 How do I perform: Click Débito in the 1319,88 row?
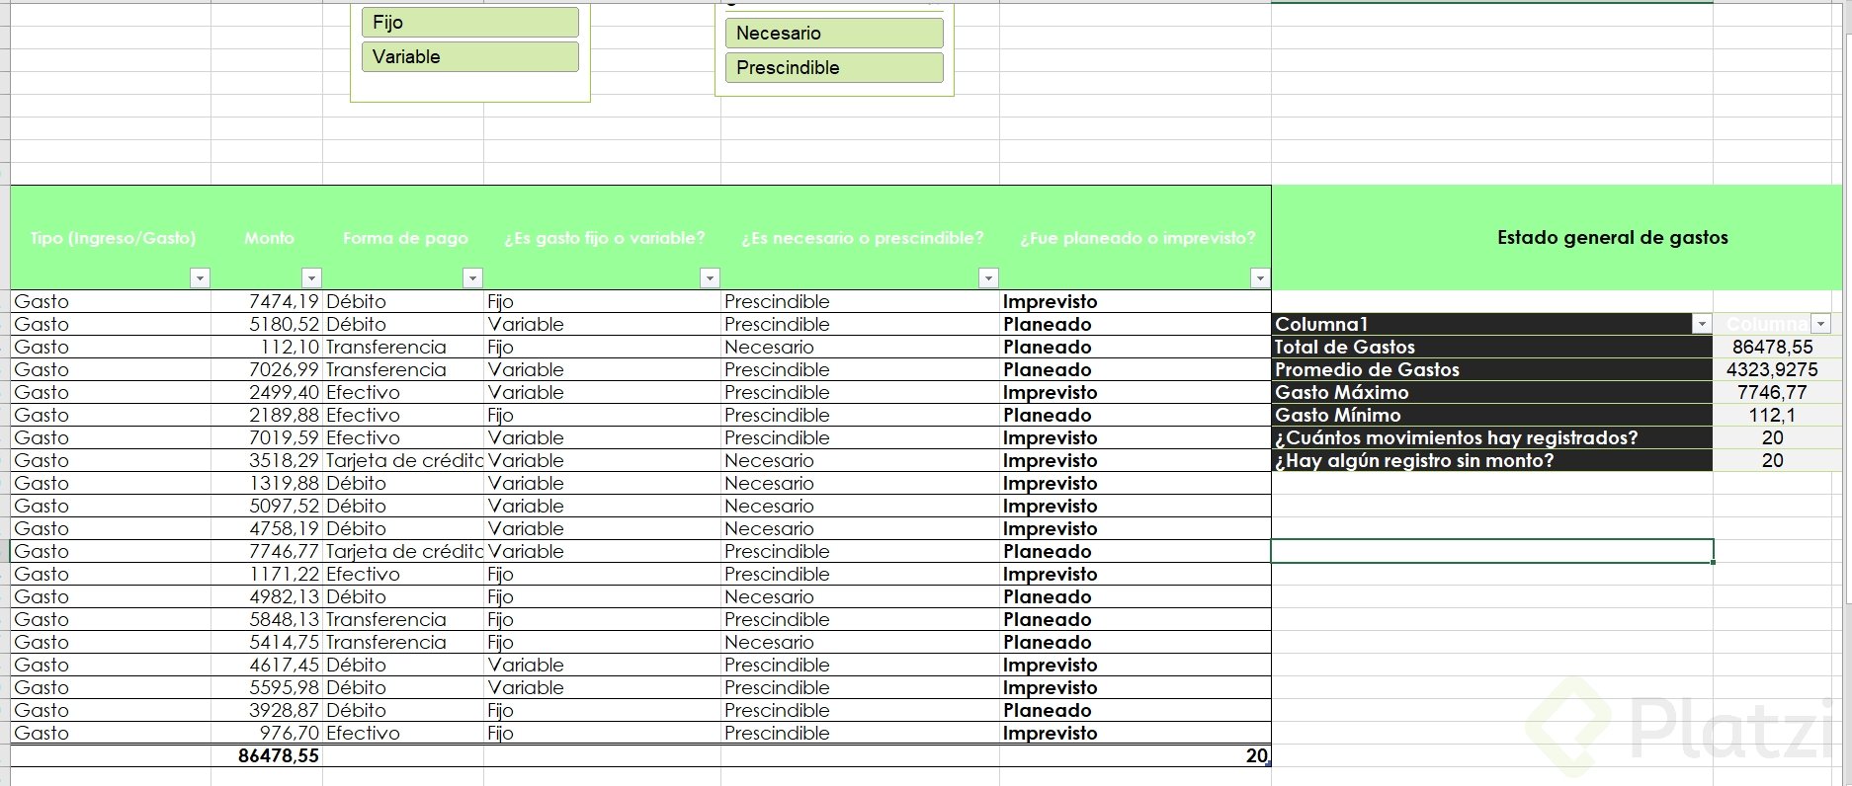point(356,483)
